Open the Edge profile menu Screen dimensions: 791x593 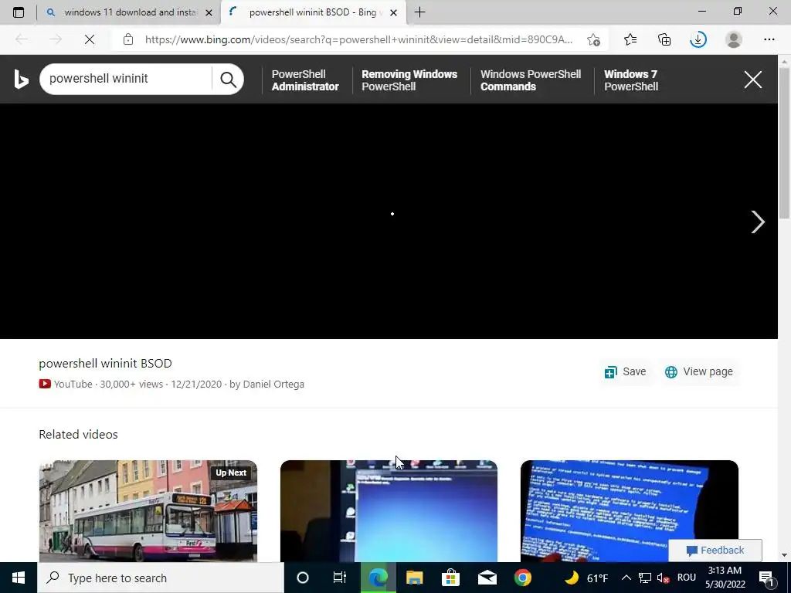(734, 39)
